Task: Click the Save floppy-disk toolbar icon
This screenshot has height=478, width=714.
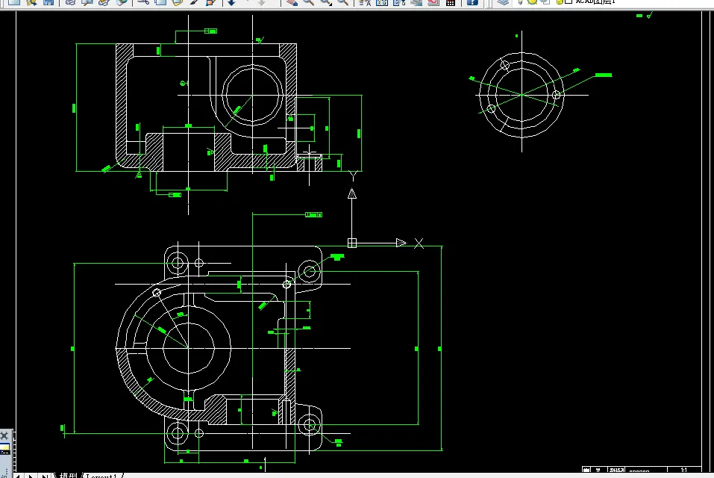Action: click(48, 1)
